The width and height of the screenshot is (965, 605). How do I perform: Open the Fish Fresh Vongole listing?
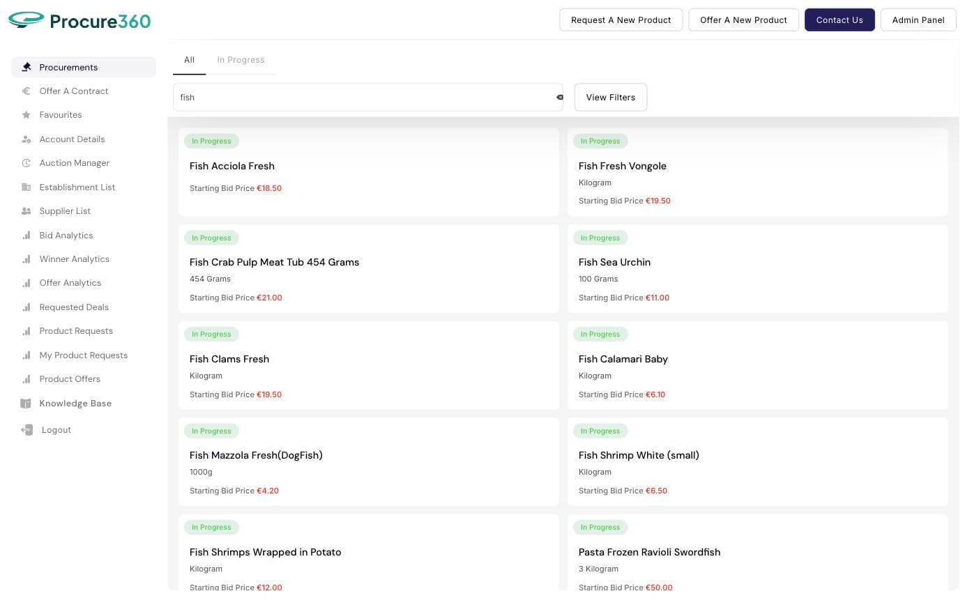(x=758, y=171)
